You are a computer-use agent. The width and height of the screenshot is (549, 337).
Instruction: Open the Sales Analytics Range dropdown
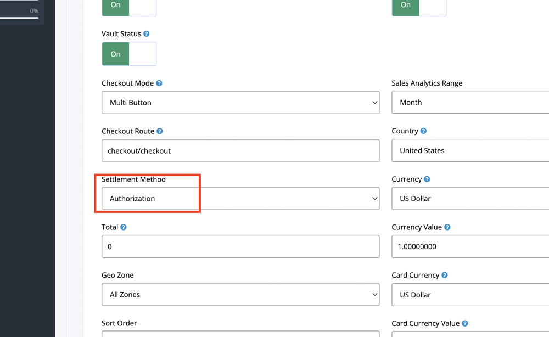tap(470, 102)
